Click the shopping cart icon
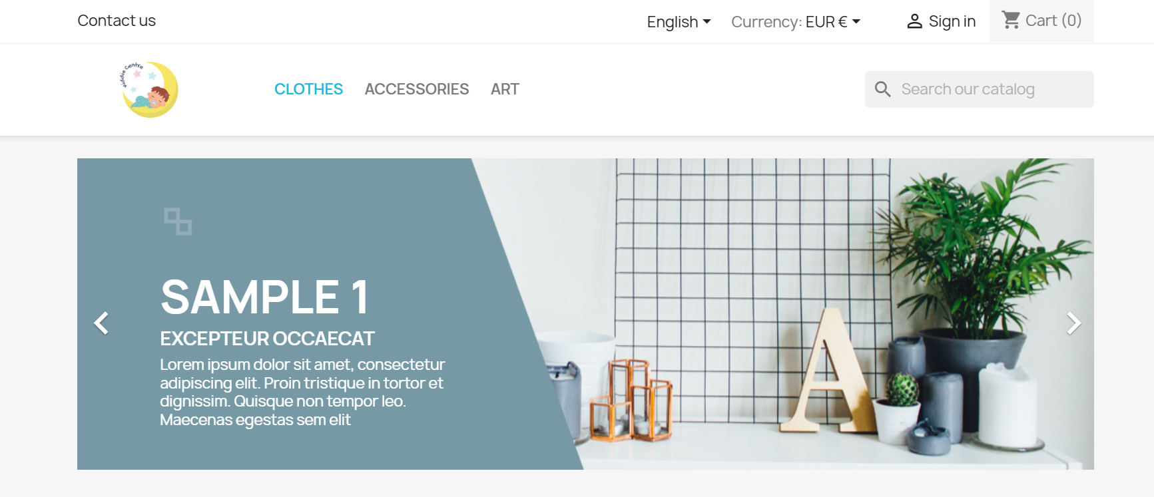1154x497 pixels. 1011,20
